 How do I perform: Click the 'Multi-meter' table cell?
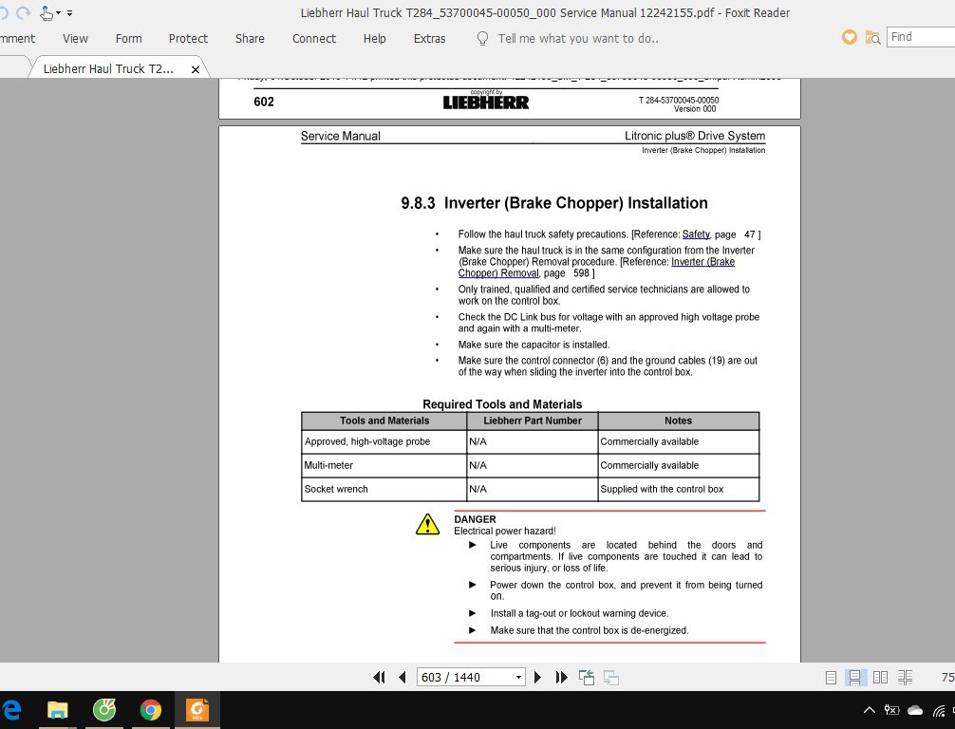tap(384, 465)
